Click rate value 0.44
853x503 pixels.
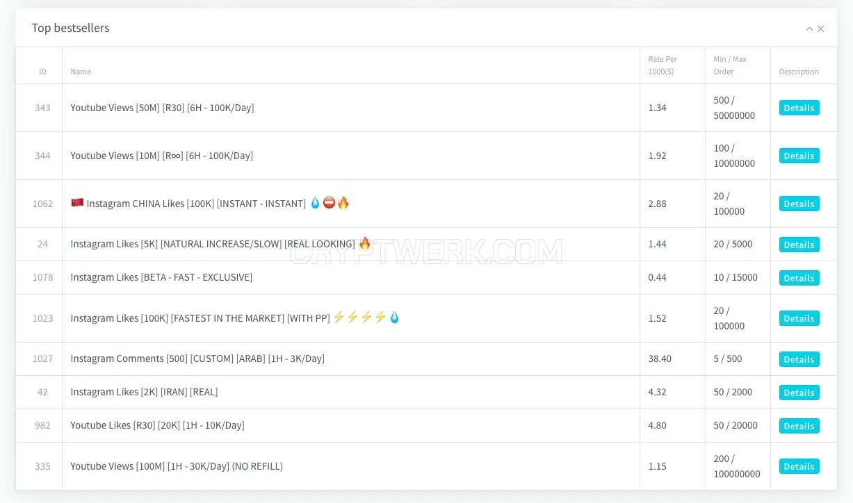pyautogui.click(x=657, y=277)
